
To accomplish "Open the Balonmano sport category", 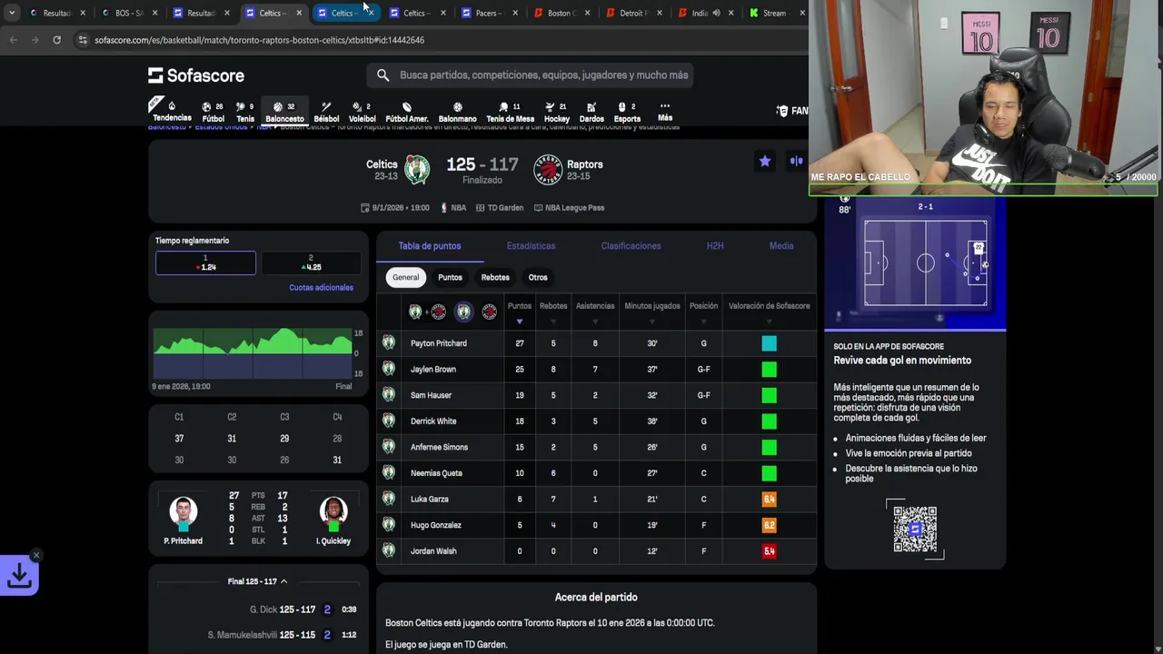I will point(457,112).
